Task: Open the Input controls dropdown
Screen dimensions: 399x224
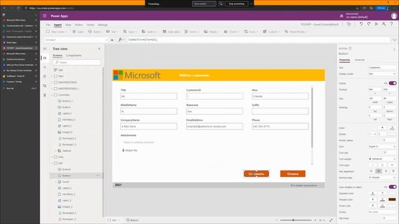Action: pyautogui.click(x=130, y=32)
